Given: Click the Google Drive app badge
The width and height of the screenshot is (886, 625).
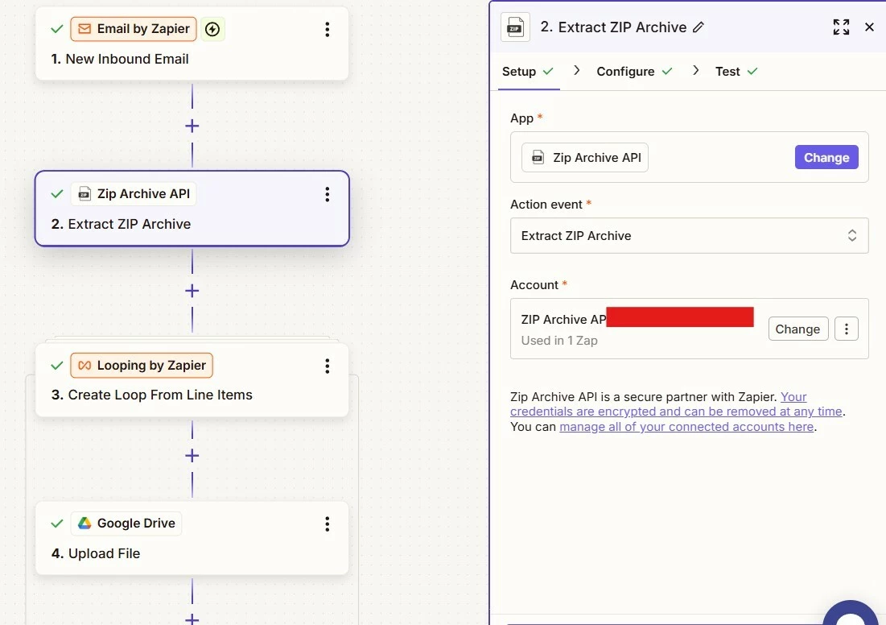Looking at the screenshot, I should tap(126, 524).
